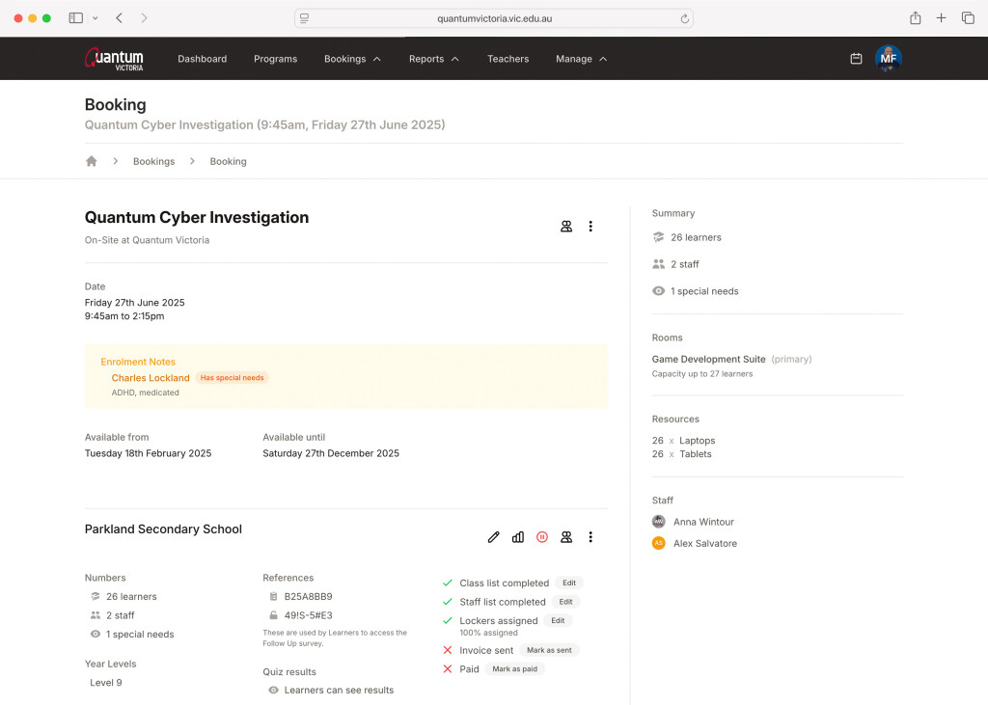
Task: Open the bar chart statistics icon
Action: [x=518, y=537]
